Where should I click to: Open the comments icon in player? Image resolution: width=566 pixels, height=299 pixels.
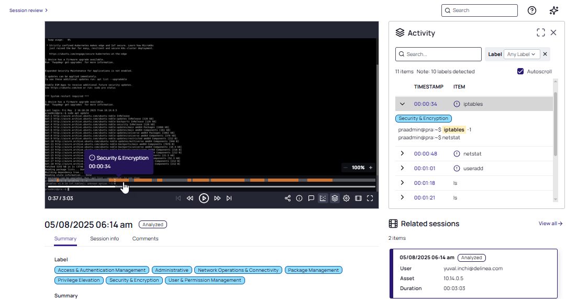point(311,198)
